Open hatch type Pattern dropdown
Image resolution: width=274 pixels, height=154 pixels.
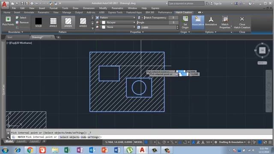click(117, 18)
